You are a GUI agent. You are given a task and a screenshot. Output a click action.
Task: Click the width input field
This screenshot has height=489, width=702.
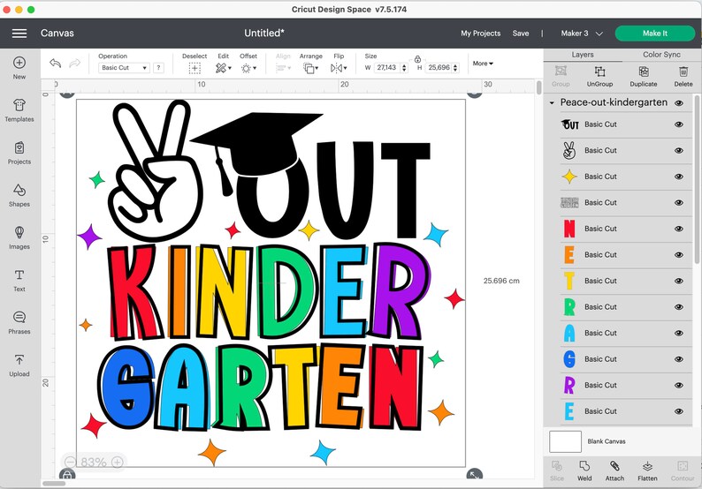(x=387, y=67)
